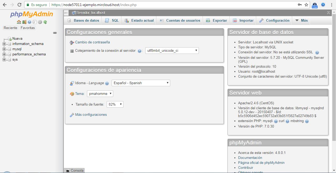Bookmark page with the star icon

(306, 5)
